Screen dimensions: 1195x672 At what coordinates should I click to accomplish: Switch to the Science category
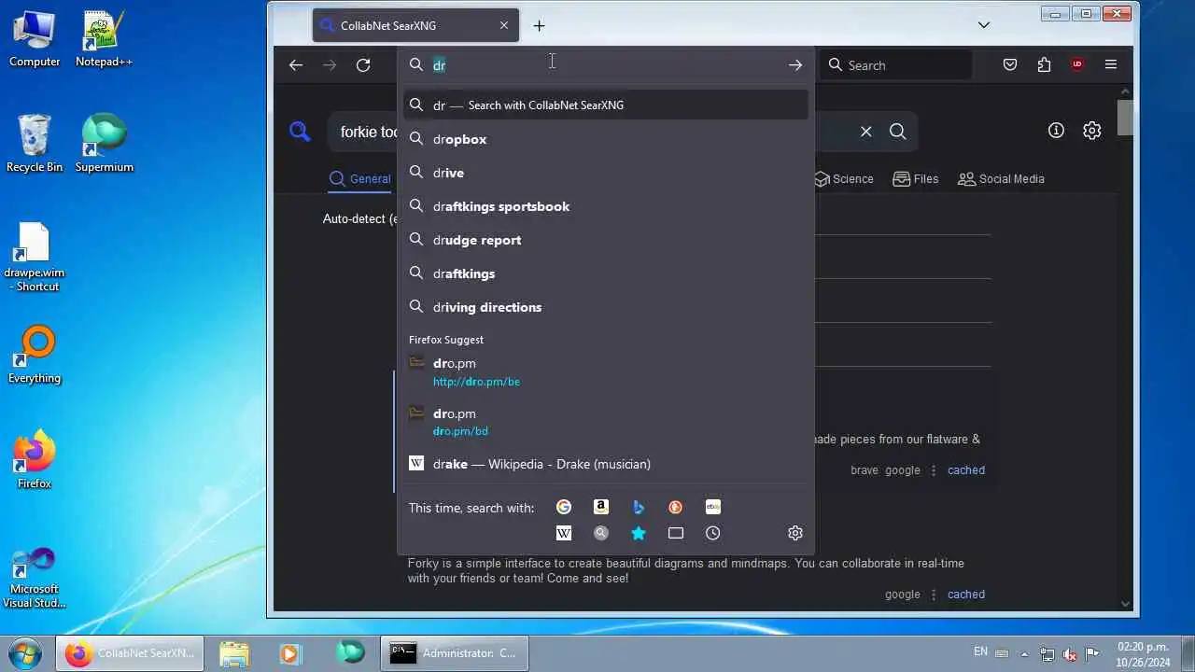pyautogui.click(x=844, y=179)
